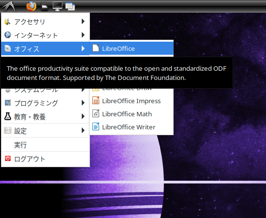Image resolution: width=266 pixels, height=218 pixels.
Task: Expand the 設定 submenu arrow
Action: tap(83, 130)
